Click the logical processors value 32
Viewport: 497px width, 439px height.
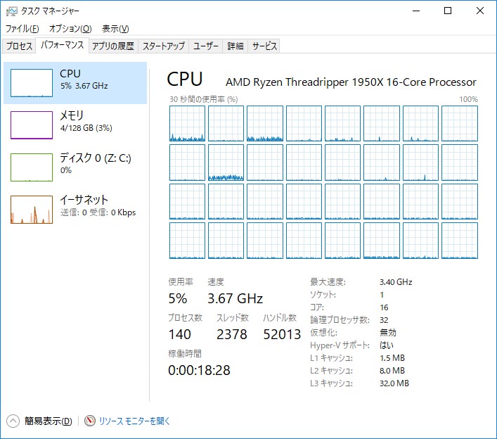tap(384, 320)
